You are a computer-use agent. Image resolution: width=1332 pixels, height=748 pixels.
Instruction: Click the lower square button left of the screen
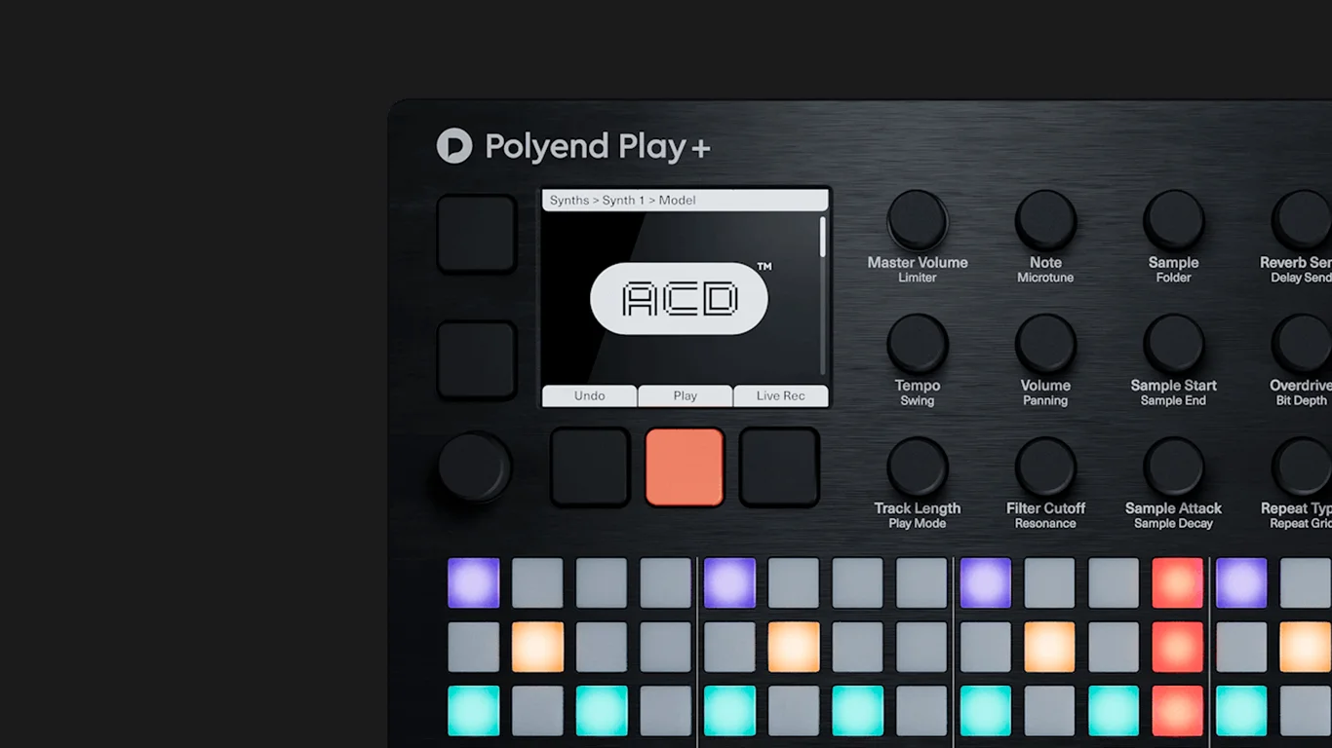477,359
